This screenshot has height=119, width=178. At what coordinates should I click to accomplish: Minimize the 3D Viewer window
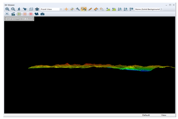coord(166,5)
